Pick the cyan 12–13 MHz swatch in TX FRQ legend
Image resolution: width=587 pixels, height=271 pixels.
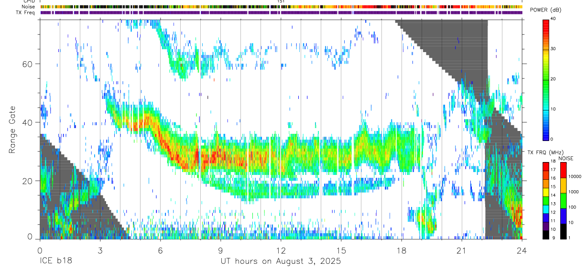pos(546,209)
